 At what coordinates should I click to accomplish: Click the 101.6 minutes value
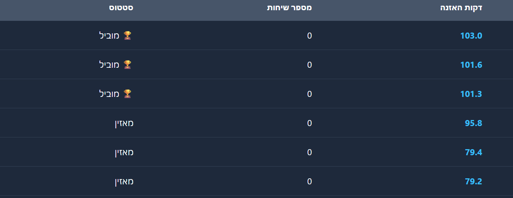[471, 65]
